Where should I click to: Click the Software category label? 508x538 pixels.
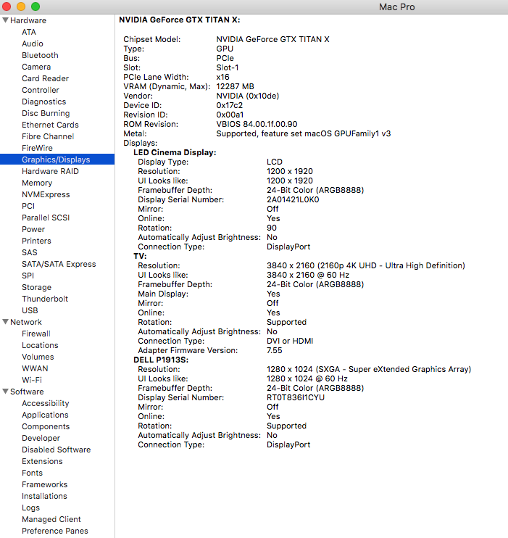[27, 392]
